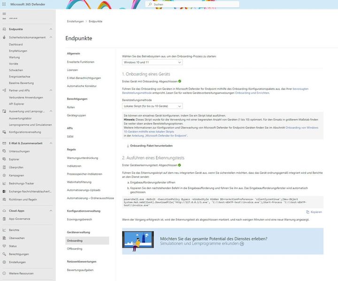Open the Bereitstellungsmethode Lokales Skript dropdown
This screenshot has height=281, width=338.
pyautogui.click(x=152, y=106)
